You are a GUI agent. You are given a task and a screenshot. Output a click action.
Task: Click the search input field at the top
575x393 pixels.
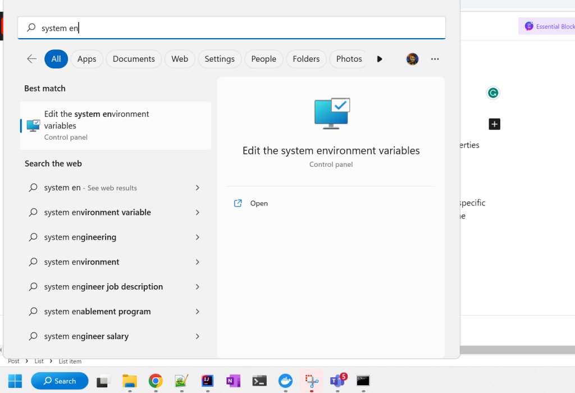231,27
